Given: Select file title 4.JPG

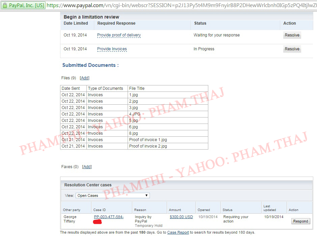Looking at the screenshot, I should (x=135, y=114).
